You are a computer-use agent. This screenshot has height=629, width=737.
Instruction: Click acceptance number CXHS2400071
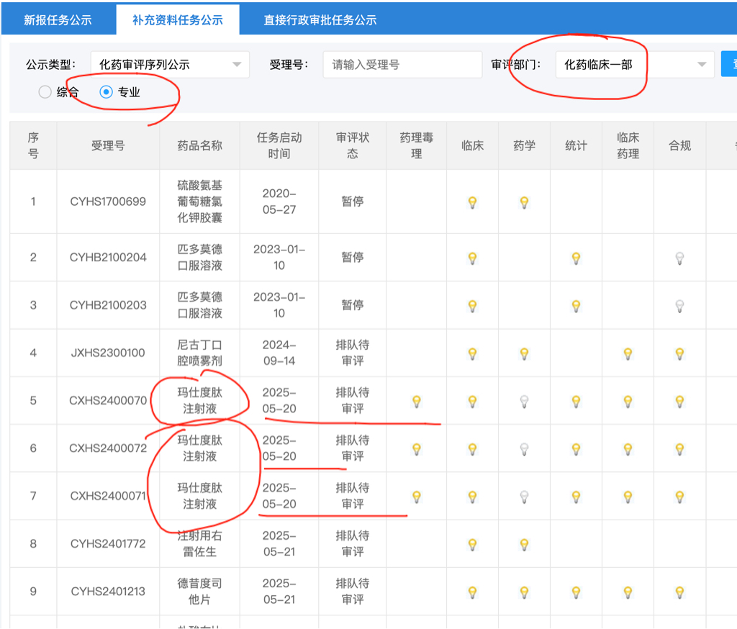[x=108, y=496]
